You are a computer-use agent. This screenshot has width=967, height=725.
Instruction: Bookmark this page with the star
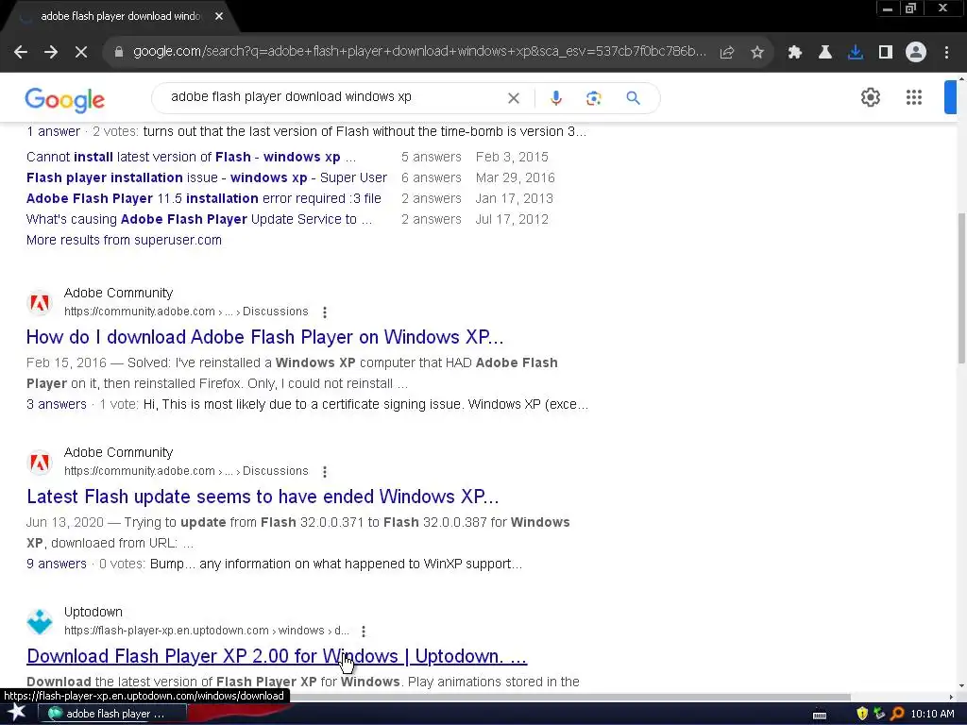click(757, 53)
